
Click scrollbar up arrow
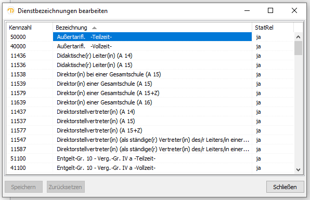pyautogui.click(x=299, y=37)
